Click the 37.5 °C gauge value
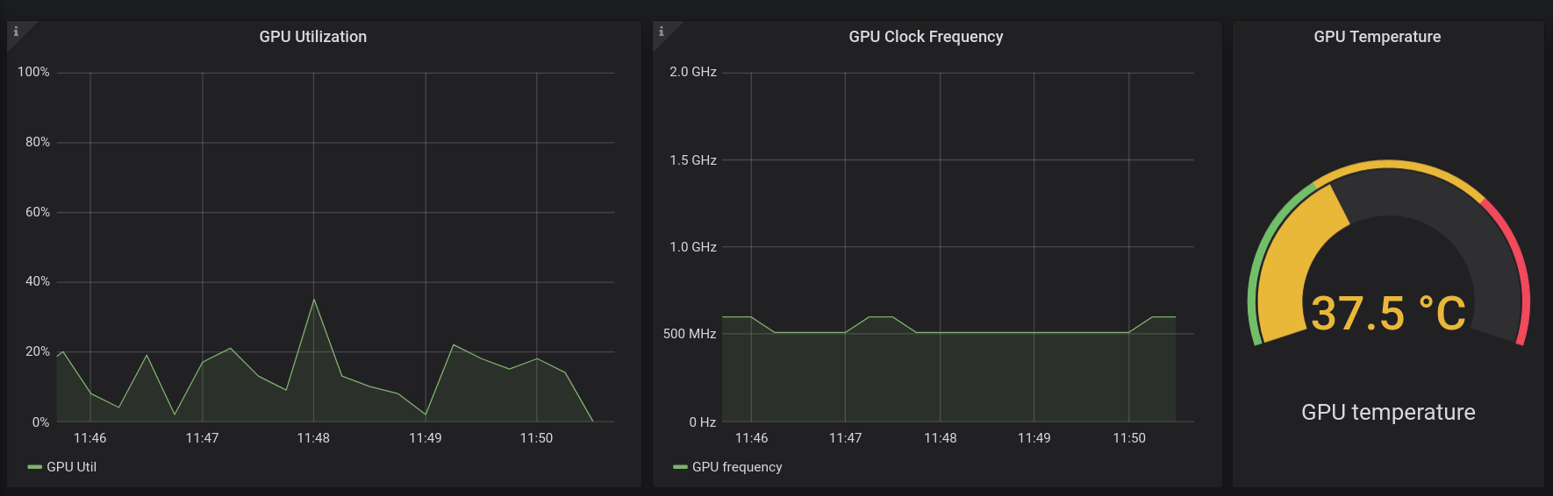1553x496 pixels. 1388,313
